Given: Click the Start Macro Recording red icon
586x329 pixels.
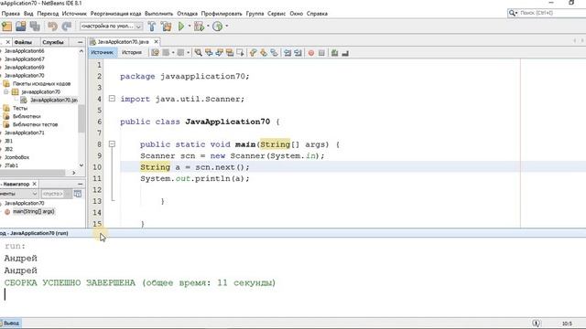Looking at the screenshot, I should point(311,53).
